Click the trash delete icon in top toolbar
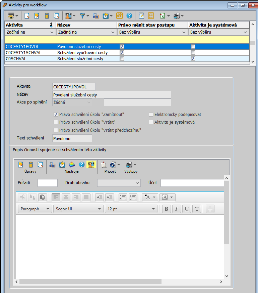The width and height of the screenshot is (258, 293). pyautogui.click(x=47, y=16)
